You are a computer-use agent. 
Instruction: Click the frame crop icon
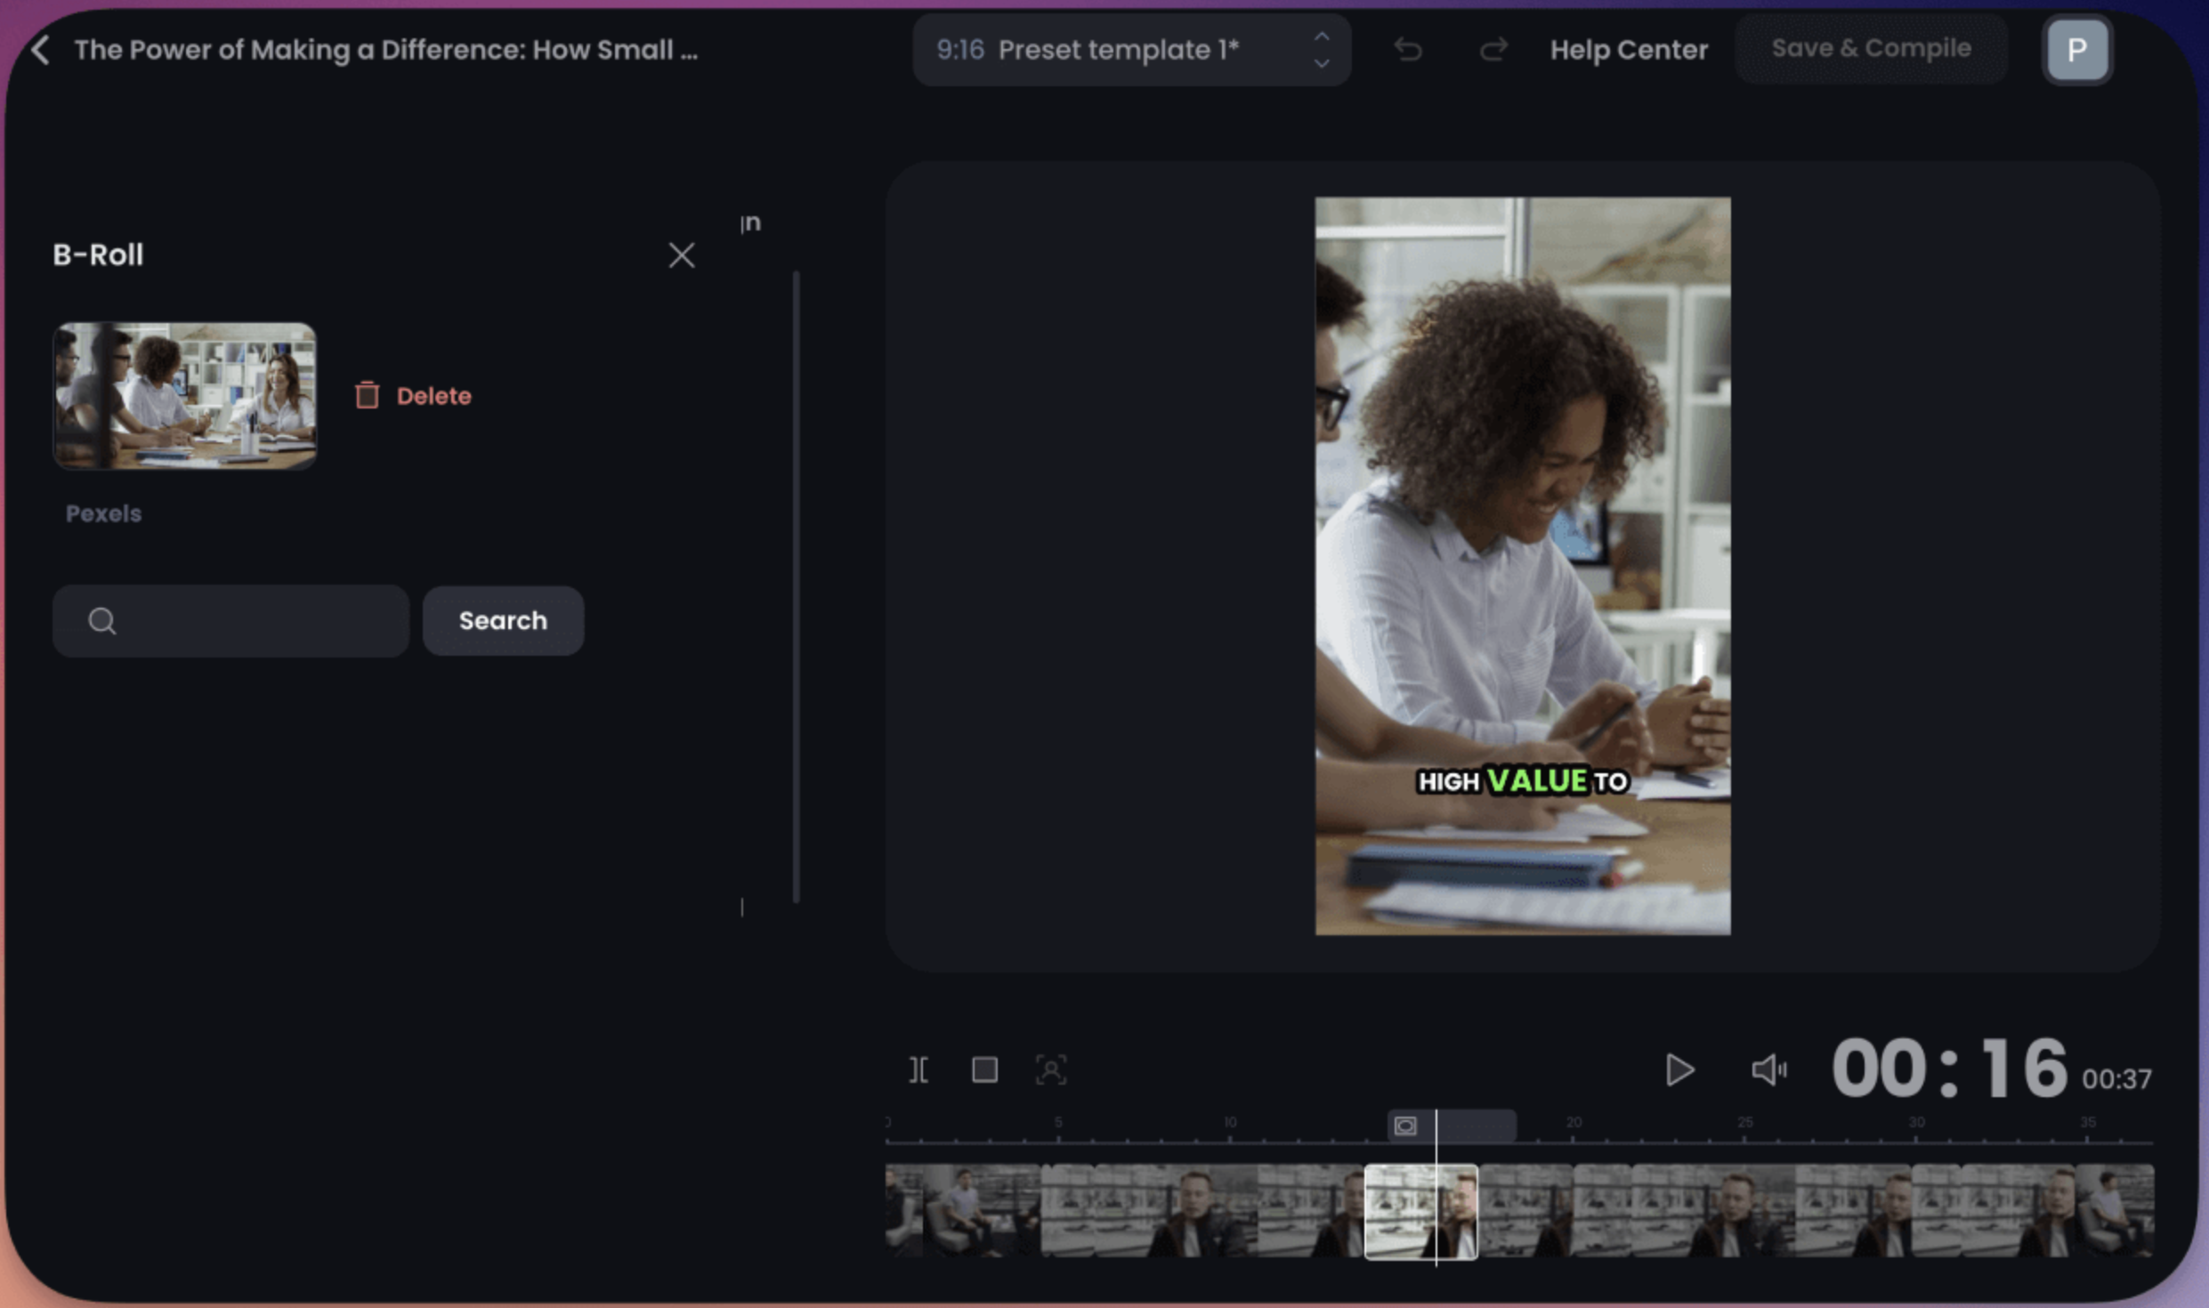[x=985, y=1070]
